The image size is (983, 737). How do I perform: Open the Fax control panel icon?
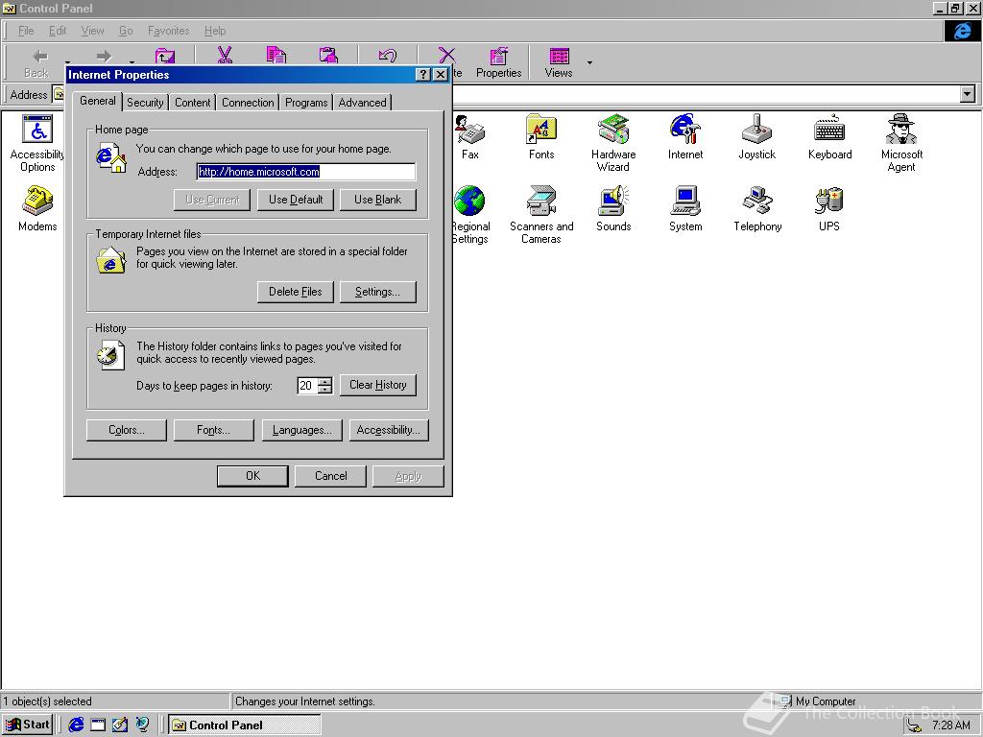470,137
